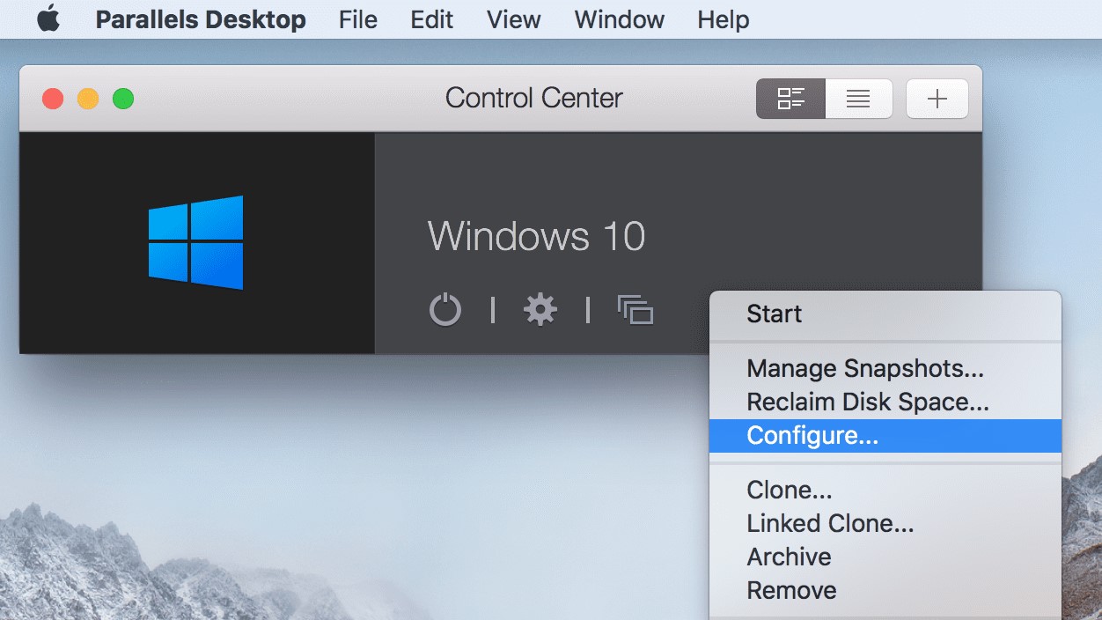Open the View menu
The width and height of the screenshot is (1102, 620).
point(514,19)
